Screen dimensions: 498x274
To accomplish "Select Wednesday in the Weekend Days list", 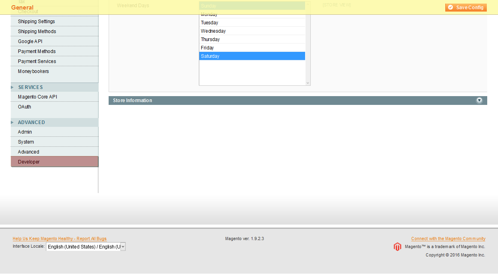I will [252, 31].
